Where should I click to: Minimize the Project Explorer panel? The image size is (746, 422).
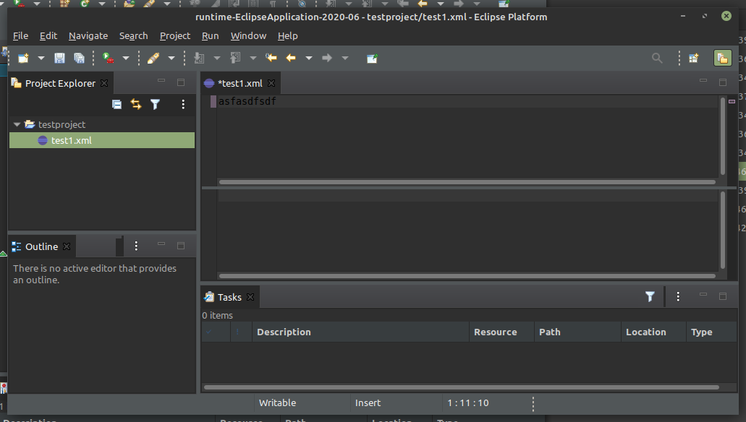tap(161, 82)
